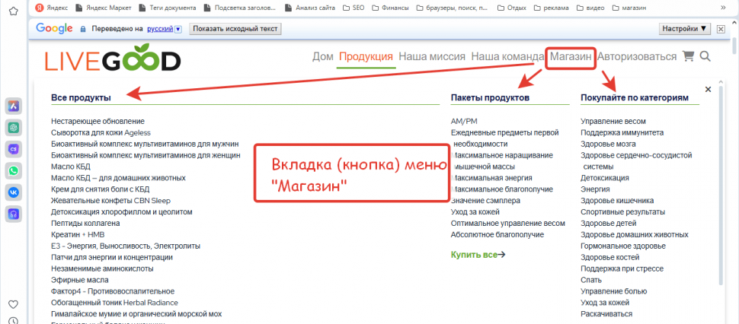This screenshot has width=739, height=324.
Task: Open Масло КБД – для домашних животных
Action: [x=118, y=178]
